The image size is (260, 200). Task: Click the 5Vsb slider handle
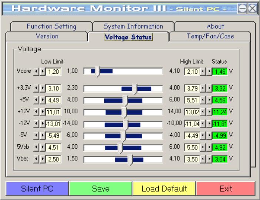[120, 148]
